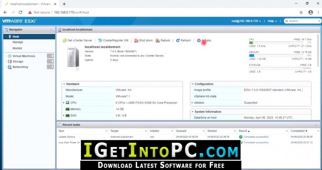This screenshot has width=322, height=170.
Task: Click Update Options task row
Action: click(x=188, y=137)
